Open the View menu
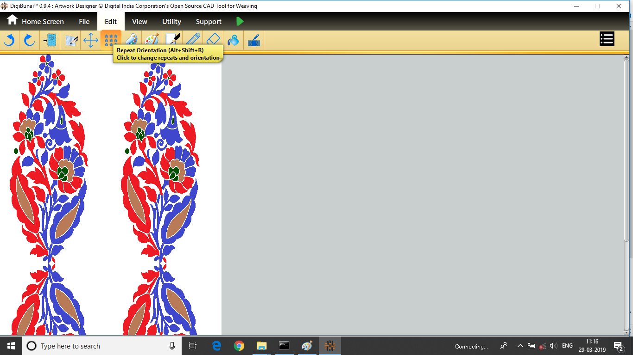The width and height of the screenshot is (633, 355). (x=139, y=22)
